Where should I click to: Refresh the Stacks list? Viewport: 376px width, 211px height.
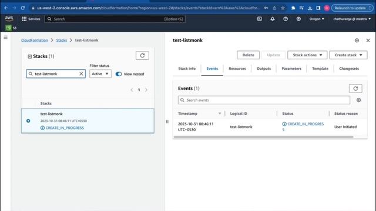[x=142, y=56]
